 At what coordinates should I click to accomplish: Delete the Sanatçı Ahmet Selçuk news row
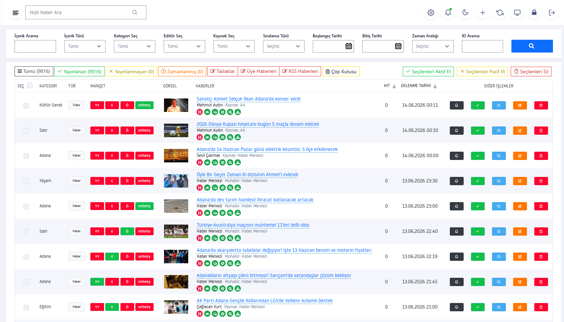[541, 105]
